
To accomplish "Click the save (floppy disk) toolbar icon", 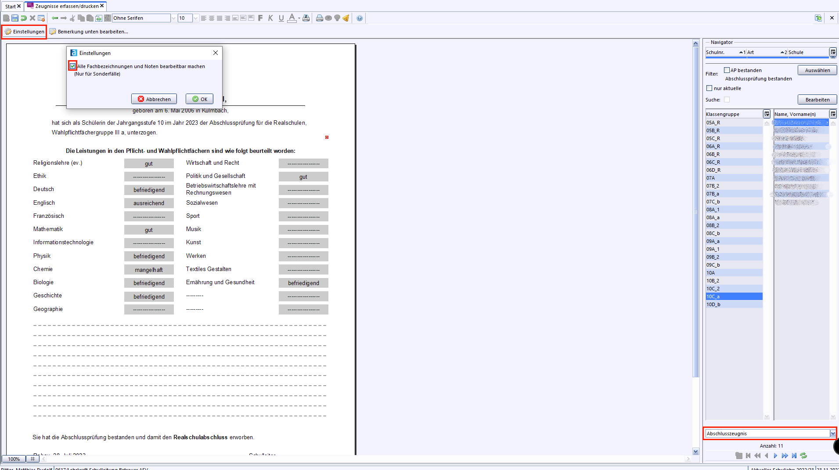I will coord(15,18).
